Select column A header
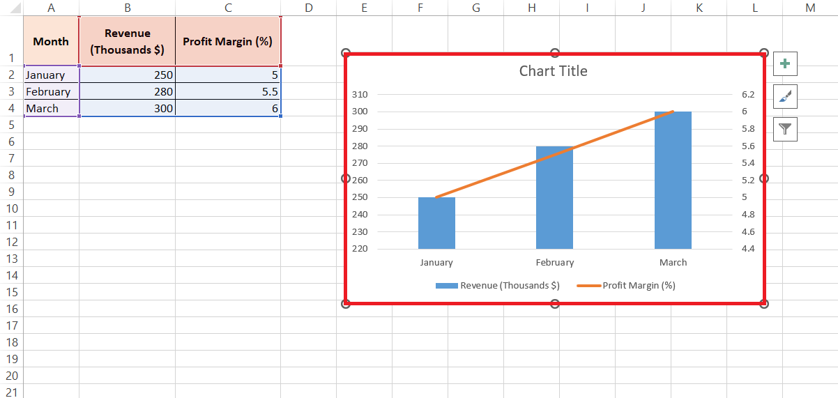Viewport: 838px width, 398px height. (x=52, y=8)
